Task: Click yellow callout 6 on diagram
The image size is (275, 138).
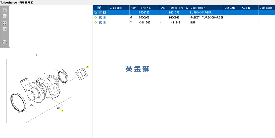Action: pos(88,67)
